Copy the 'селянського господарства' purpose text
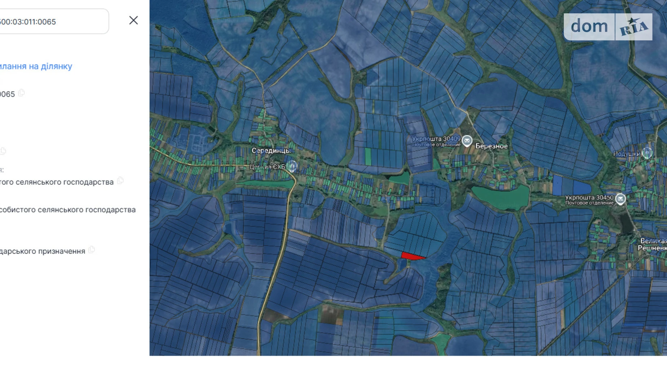The image size is (667, 375). point(120,181)
